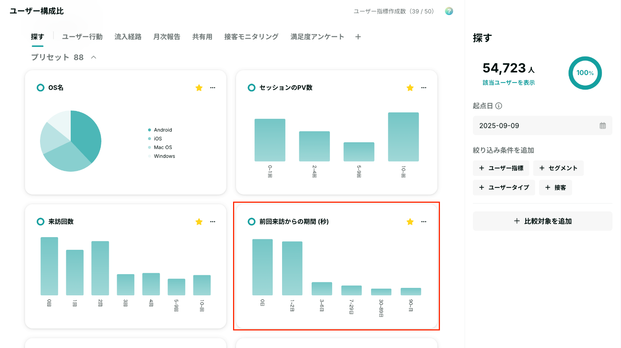Select the 来訪回数 radio circle
The height and width of the screenshot is (348, 621).
[40, 222]
